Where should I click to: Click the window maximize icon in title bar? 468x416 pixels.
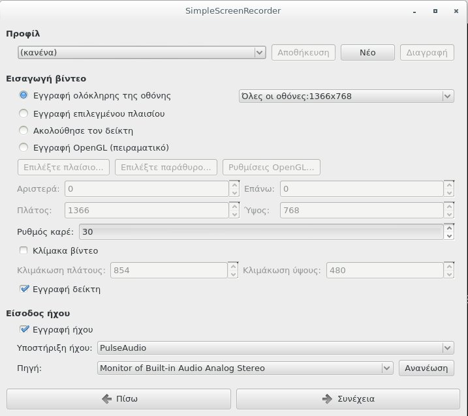point(435,11)
